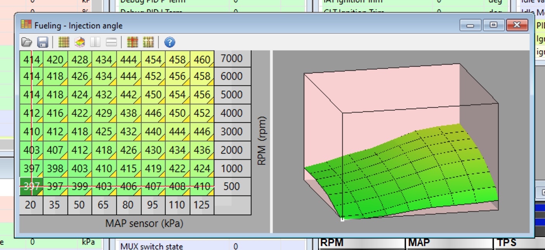Select the 438 cell in the 4000 rpm row

[128, 113]
